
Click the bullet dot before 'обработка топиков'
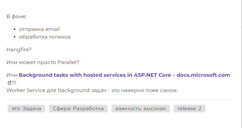15,37
